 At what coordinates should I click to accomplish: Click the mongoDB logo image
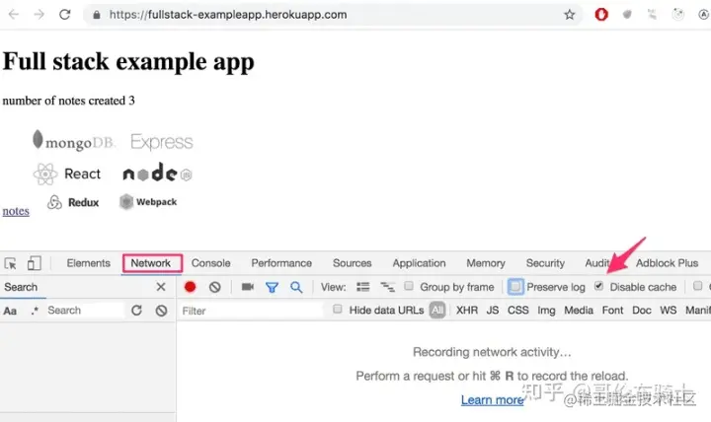point(72,141)
